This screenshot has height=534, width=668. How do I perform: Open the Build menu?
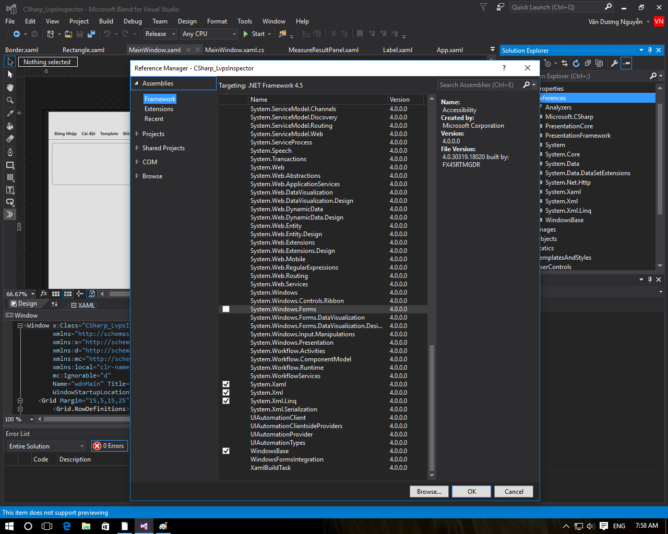click(x=106, y=21)
